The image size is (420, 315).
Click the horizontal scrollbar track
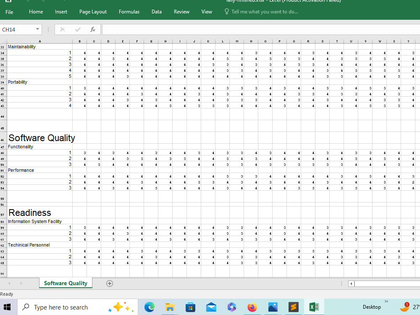387,283
